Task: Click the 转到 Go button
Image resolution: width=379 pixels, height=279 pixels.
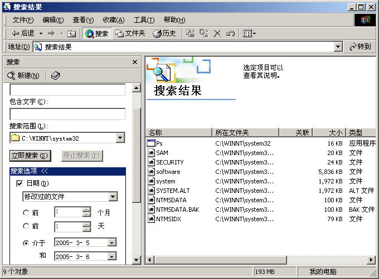Action: pos(360,47)
